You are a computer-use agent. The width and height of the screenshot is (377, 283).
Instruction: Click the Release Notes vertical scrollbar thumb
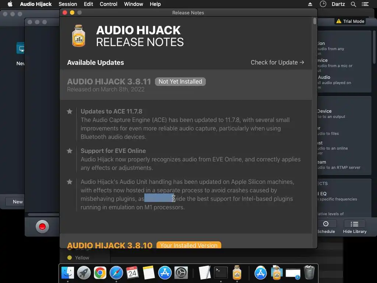pyautogui.click(x=314, y=21)
